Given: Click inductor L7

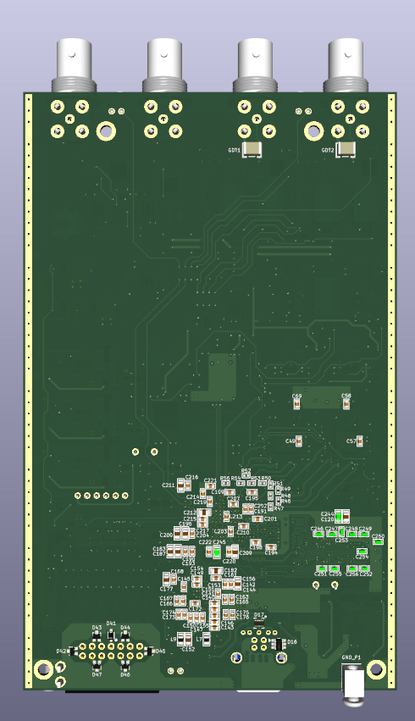Looking at the screenshot, I should (207, 638).
